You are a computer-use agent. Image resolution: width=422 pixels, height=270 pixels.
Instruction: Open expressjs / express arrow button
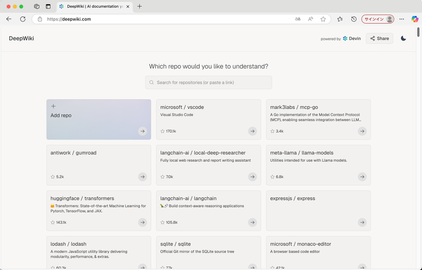pos(362,222)
